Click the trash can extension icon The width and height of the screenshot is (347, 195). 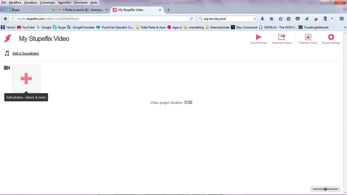click(325, 19)
